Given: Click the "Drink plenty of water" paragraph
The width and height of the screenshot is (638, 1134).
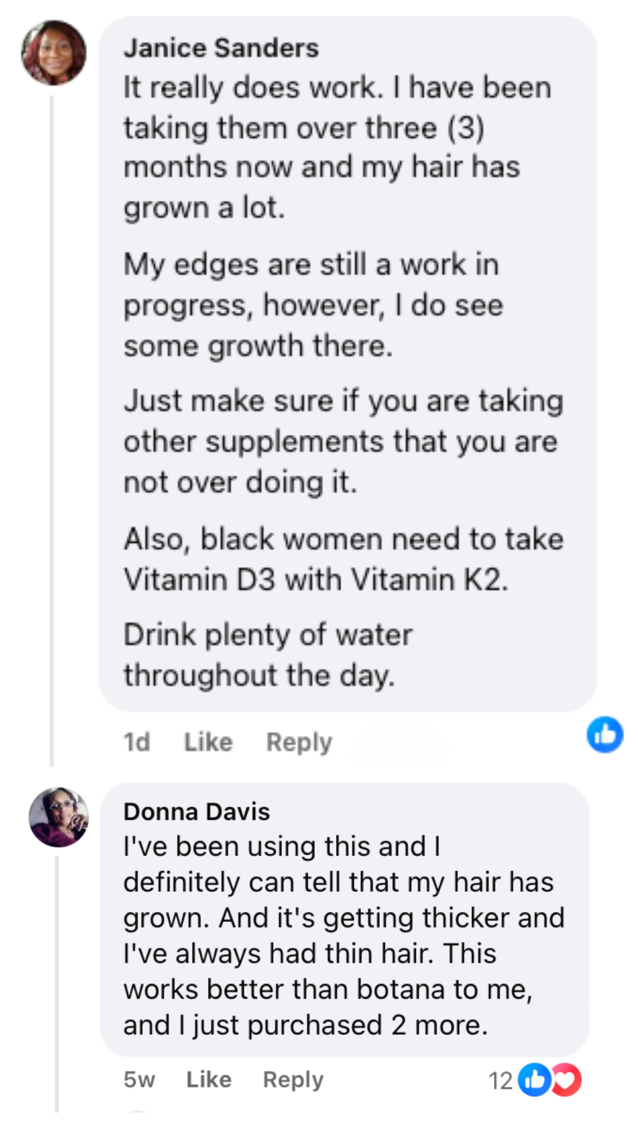Looking at the screenshot, I should 268,654.
